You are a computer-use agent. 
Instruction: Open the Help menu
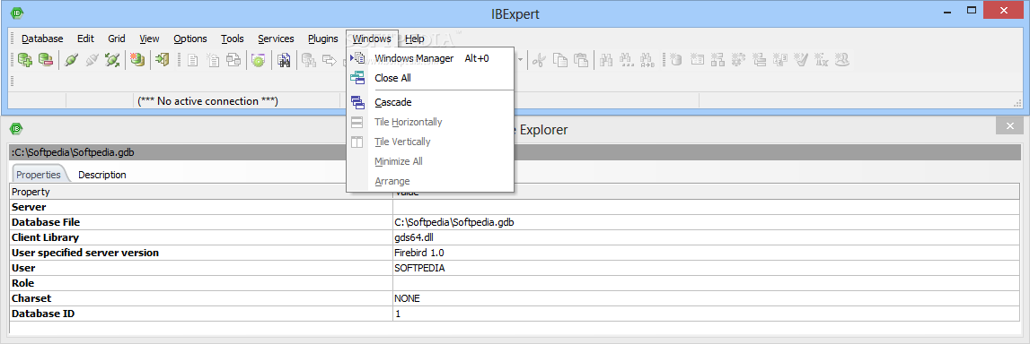coord(415,39)
